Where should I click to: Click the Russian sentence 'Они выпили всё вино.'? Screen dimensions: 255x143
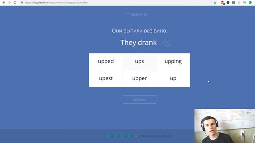point(139,31)
